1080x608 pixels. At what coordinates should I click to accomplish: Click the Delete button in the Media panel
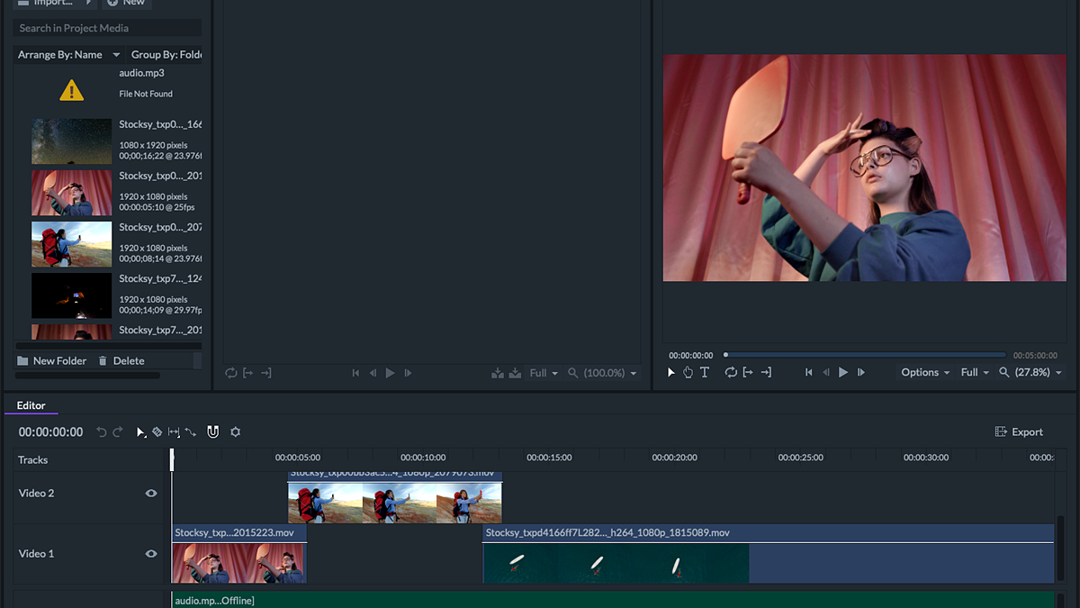pyautogui.click(x=121, y=360)
